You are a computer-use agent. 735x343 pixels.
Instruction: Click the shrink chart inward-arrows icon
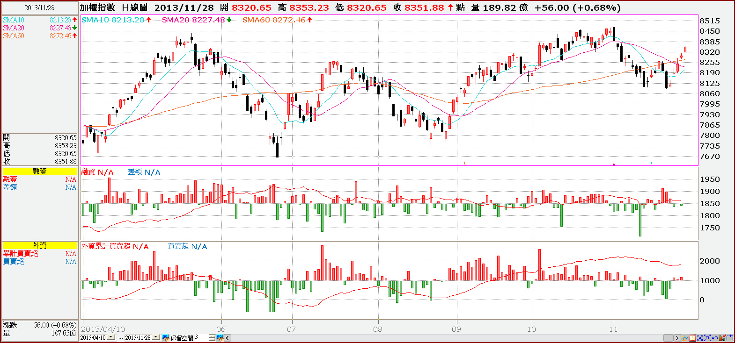[x=700, y=338]
